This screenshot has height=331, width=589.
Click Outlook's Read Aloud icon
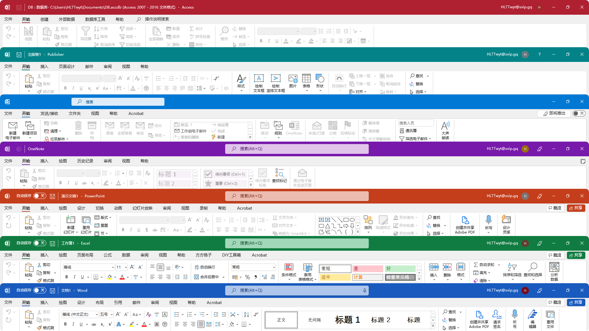click(445, 126)
